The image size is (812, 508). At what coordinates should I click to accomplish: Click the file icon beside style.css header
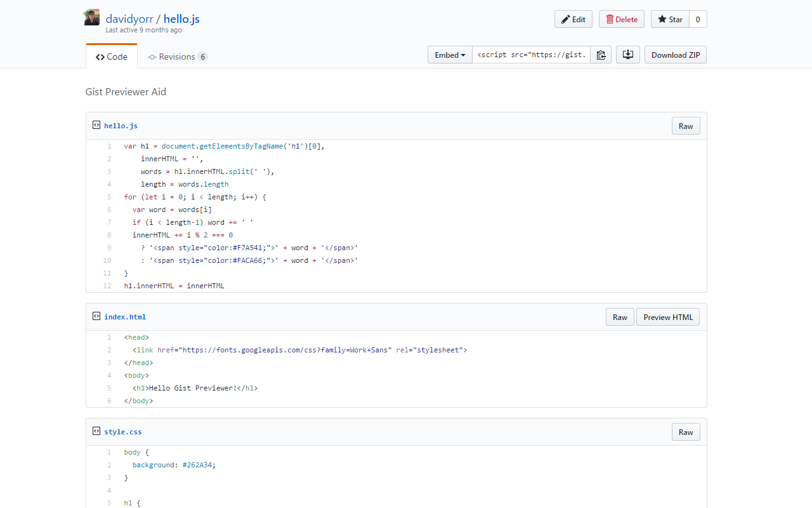[96, 431]
